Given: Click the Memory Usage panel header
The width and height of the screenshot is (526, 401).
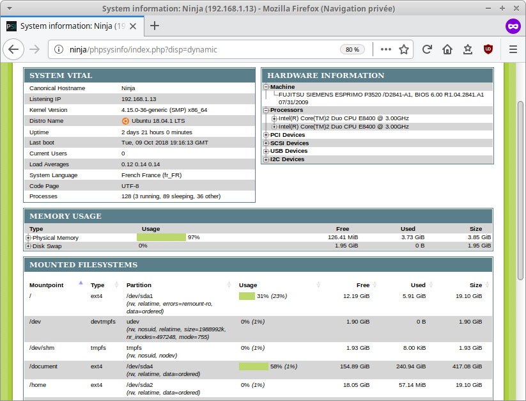Looking at the screenshot, I should point(258,216).
